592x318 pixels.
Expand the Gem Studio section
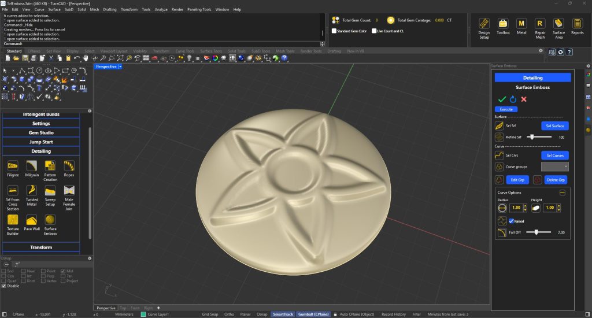[x=42, y=132]
